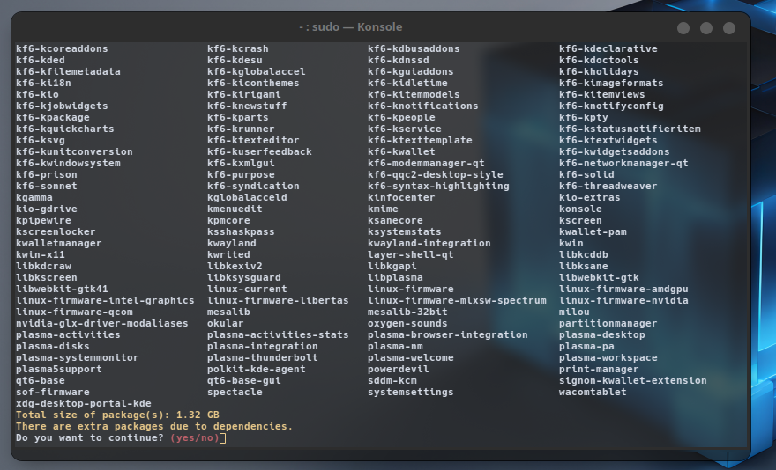Click "nvidia-glx-driver-modaliases" in the list

tap(101, 323)
